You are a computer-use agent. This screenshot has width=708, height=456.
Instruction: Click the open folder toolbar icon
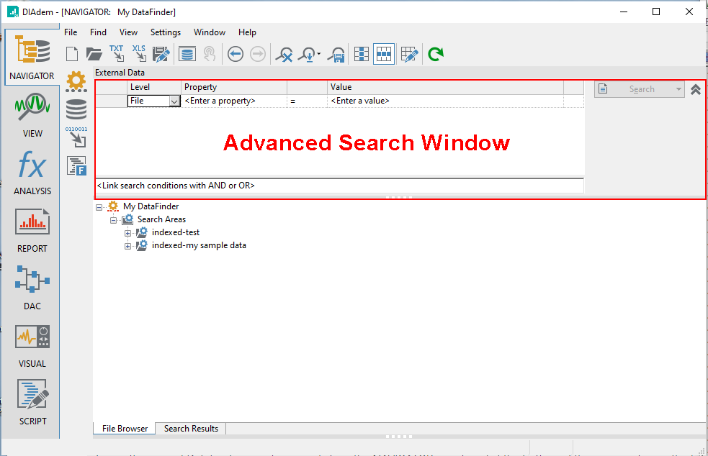(94, 54)
